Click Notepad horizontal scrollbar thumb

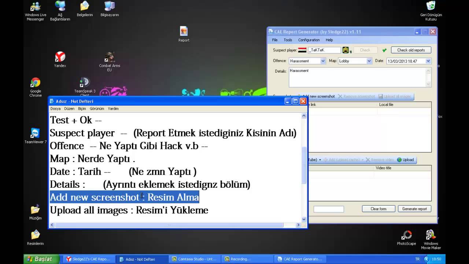point(169,225)
